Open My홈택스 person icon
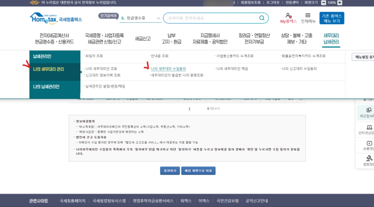This screenshot has width=374, height=207. (288, 16)
